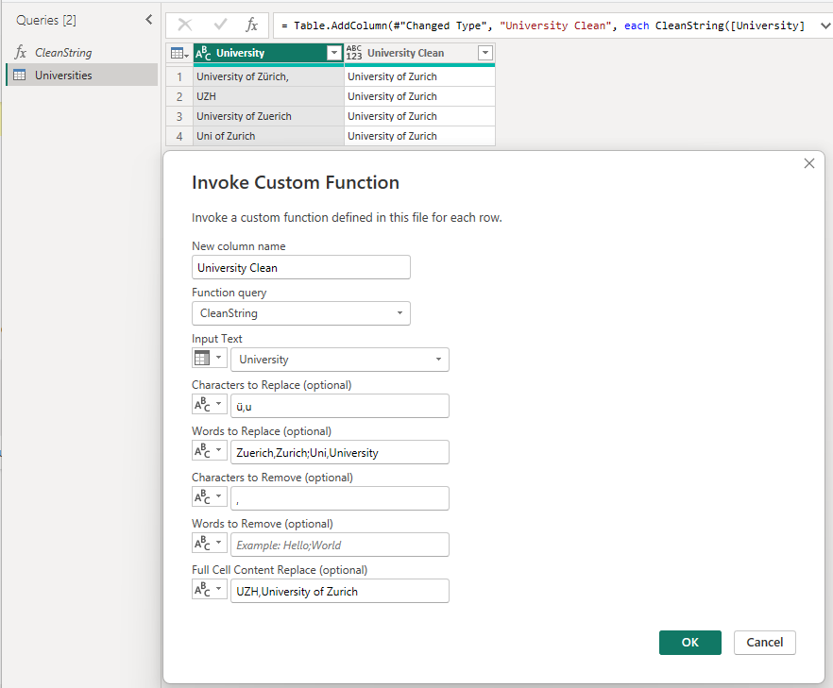Click the table icon in grid corner
833x688 pixels.
click(178, 54)
